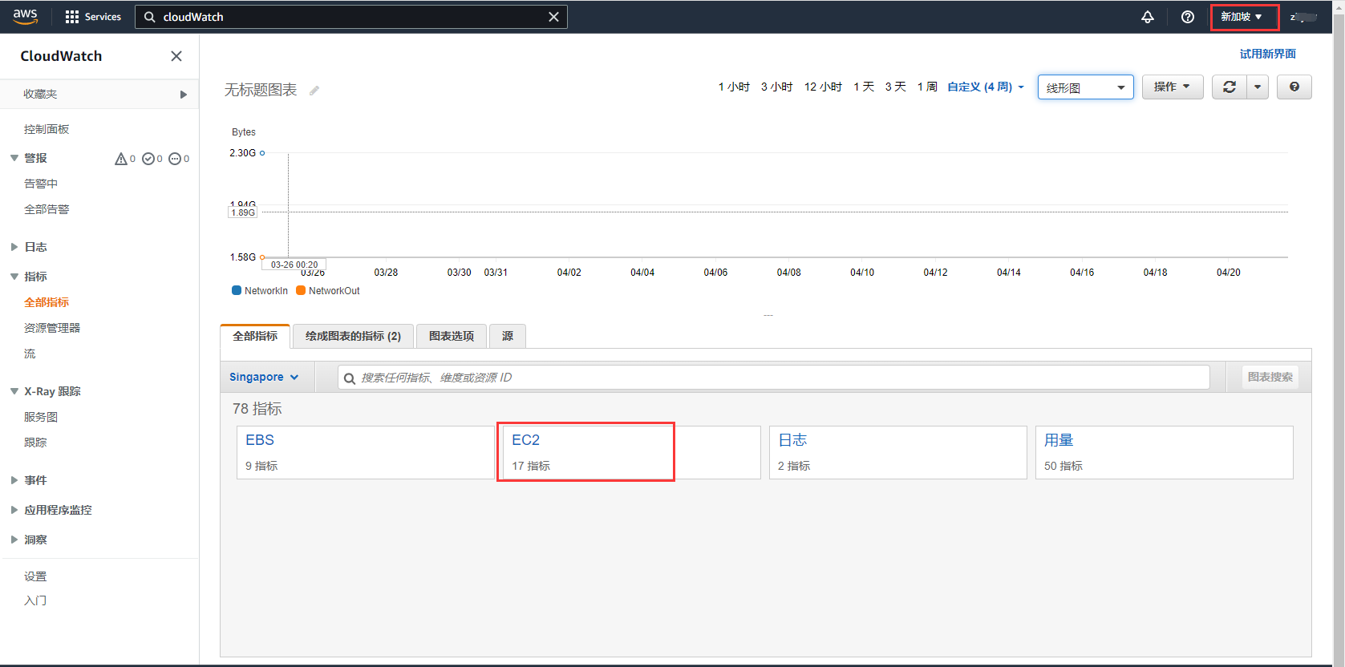Screen dimensions: 1345x667
Task: Open 跟踪 under X-Ray
Action: coord(35,443)
